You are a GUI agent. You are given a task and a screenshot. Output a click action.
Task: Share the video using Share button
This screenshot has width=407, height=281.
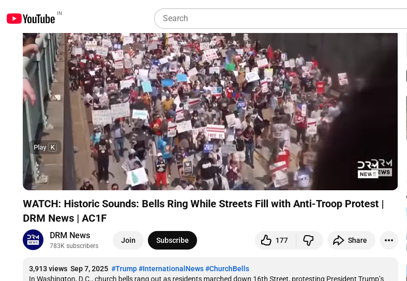point(351,240)
